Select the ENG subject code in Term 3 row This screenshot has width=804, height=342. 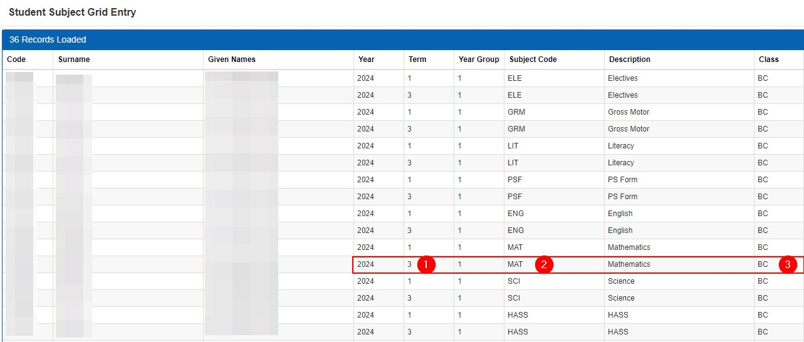516,231
